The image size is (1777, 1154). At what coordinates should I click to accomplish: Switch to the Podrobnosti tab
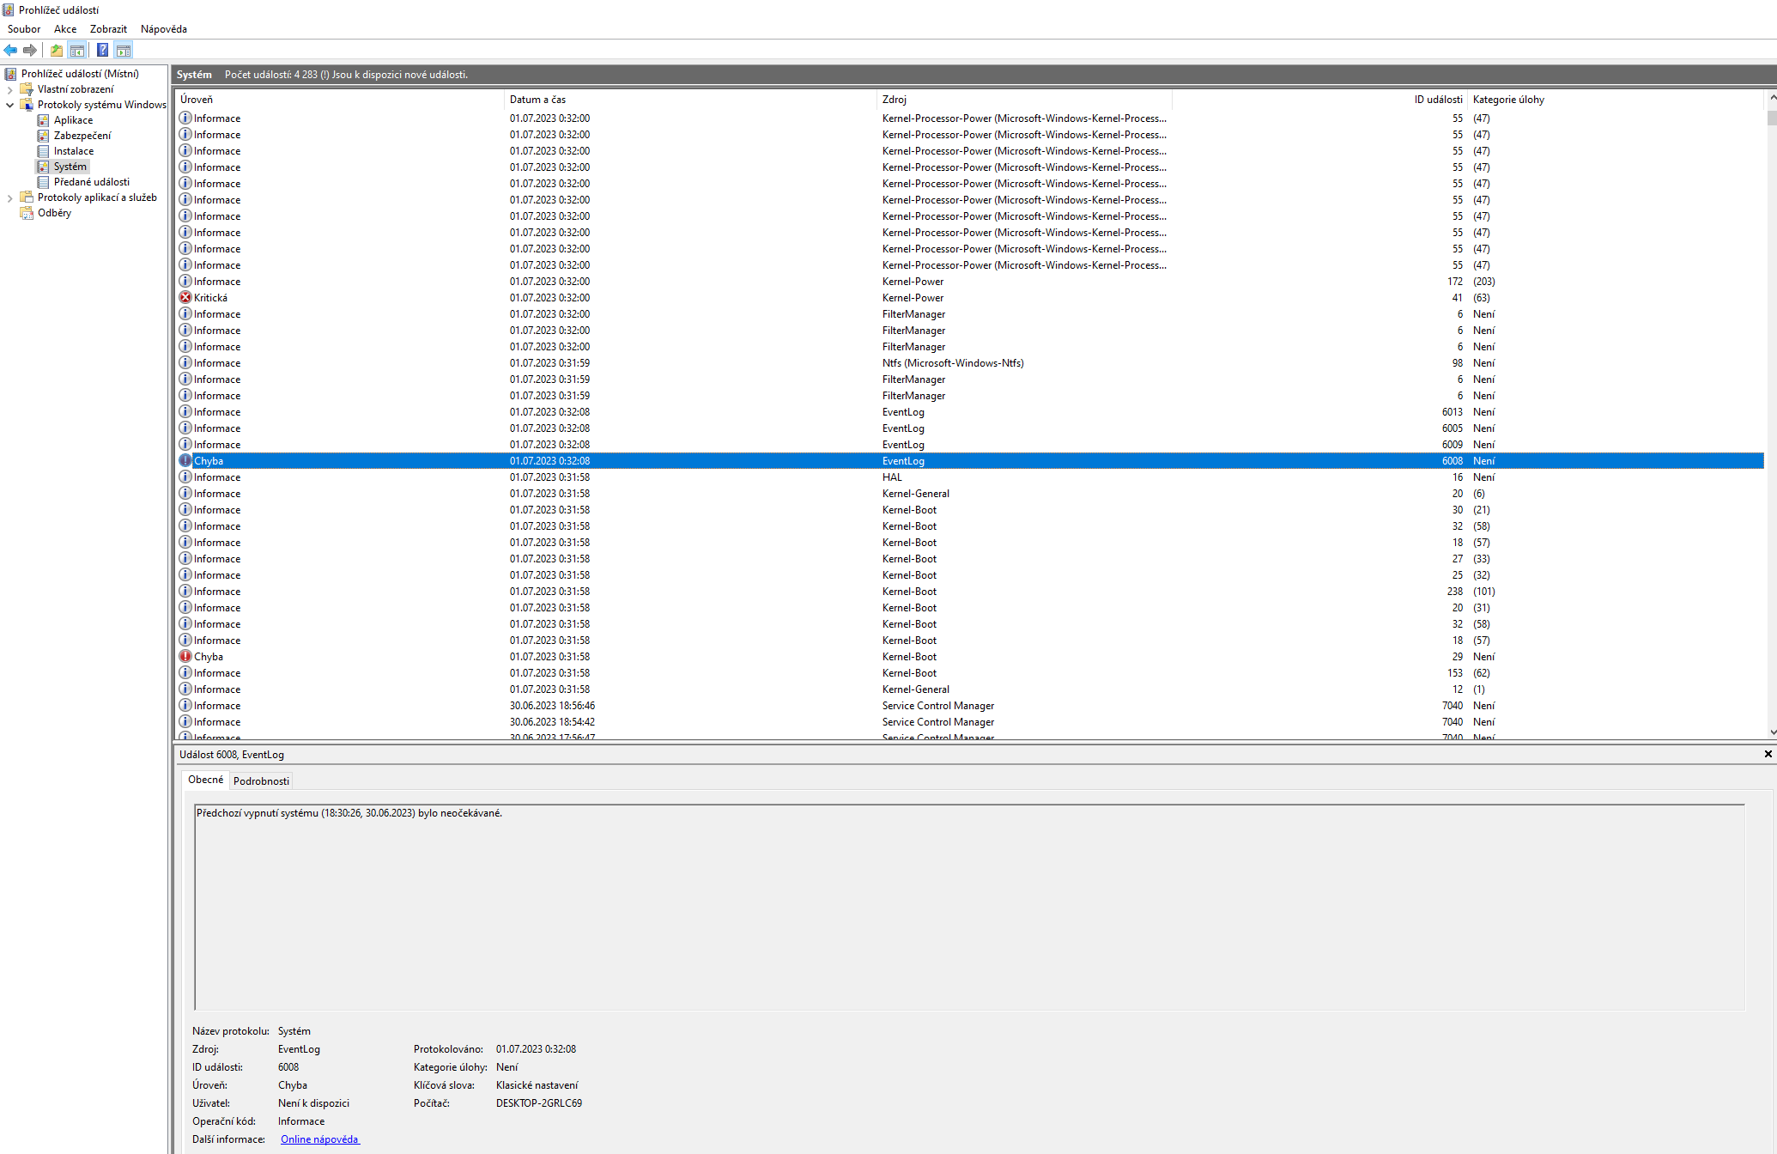(x=261, y=780)
